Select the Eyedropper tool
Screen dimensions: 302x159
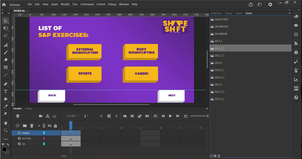click(5, 106)
